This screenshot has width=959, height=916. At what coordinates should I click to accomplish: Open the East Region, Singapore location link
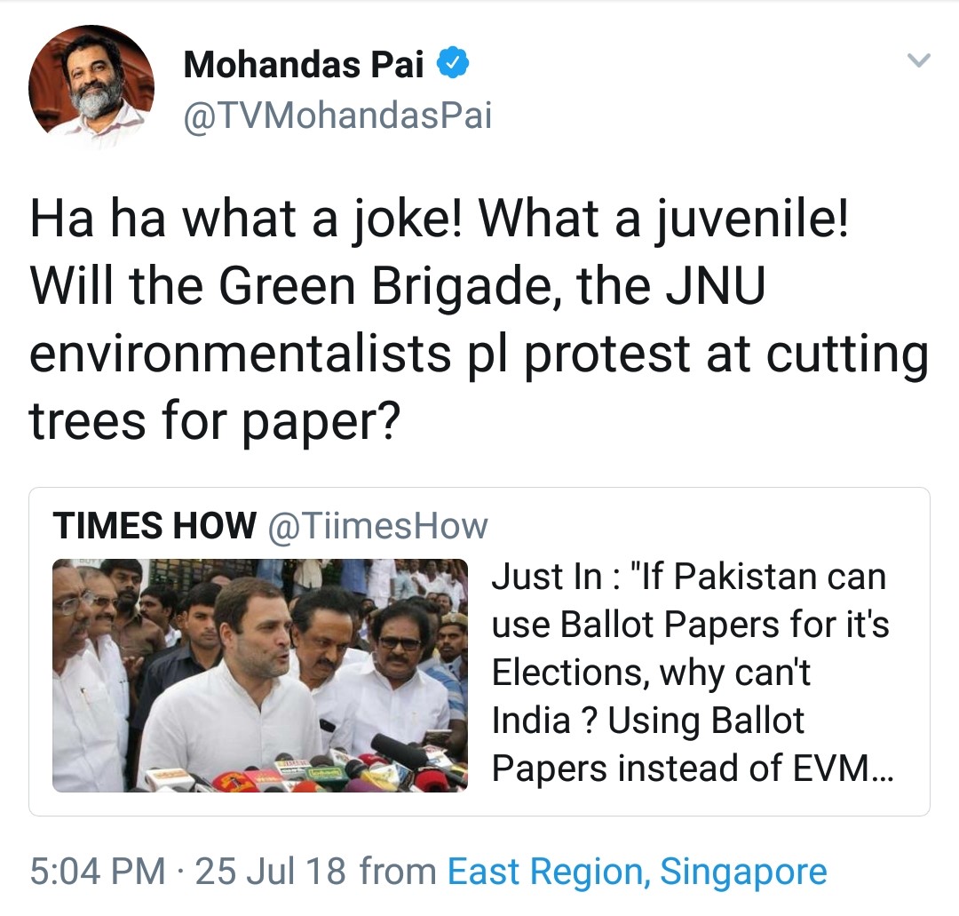pyautogui.click(x=638, y=871)
